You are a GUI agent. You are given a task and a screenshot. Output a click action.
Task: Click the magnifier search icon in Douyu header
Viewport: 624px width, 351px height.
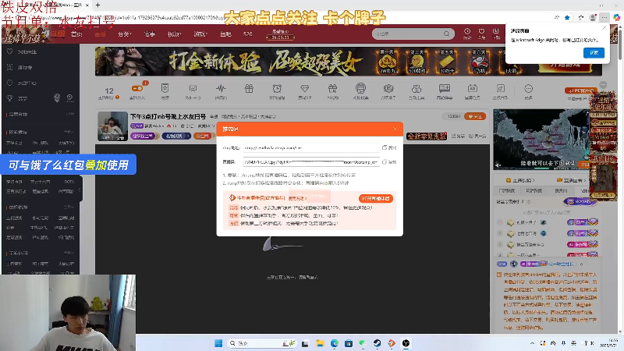point(446,34)
